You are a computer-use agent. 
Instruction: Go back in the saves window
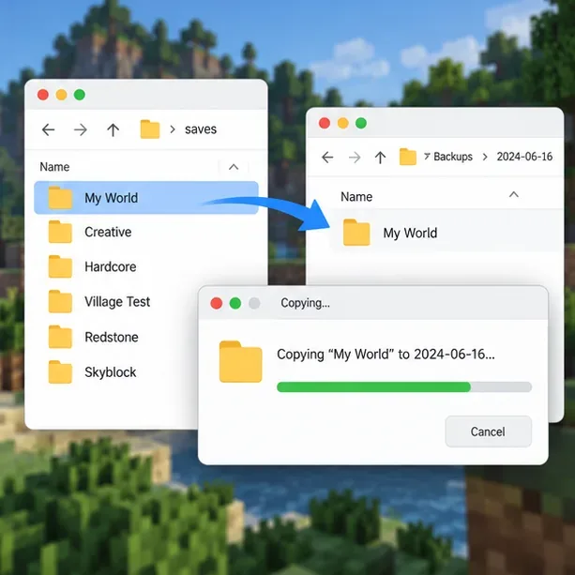tap(48, 129)
